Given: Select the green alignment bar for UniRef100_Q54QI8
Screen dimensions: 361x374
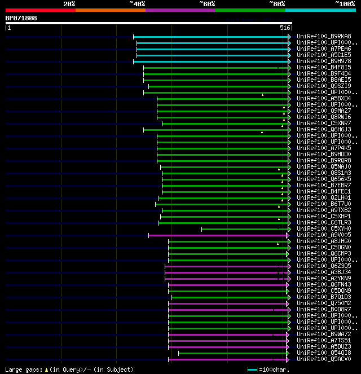Looking at the screenshot, I should click(232, 353).
